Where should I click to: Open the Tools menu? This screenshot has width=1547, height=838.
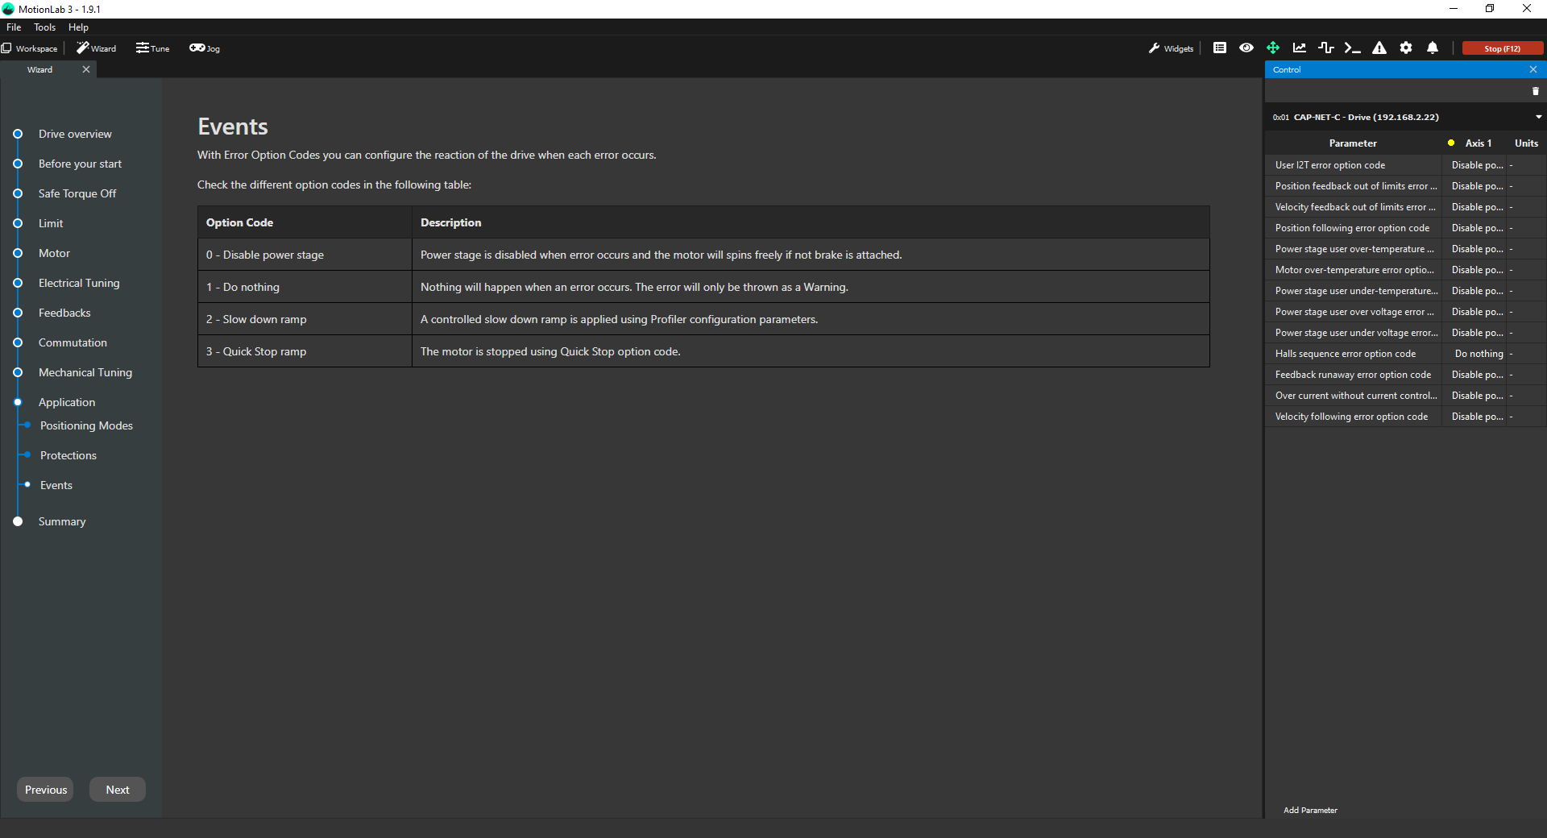(x=44, y=27)
